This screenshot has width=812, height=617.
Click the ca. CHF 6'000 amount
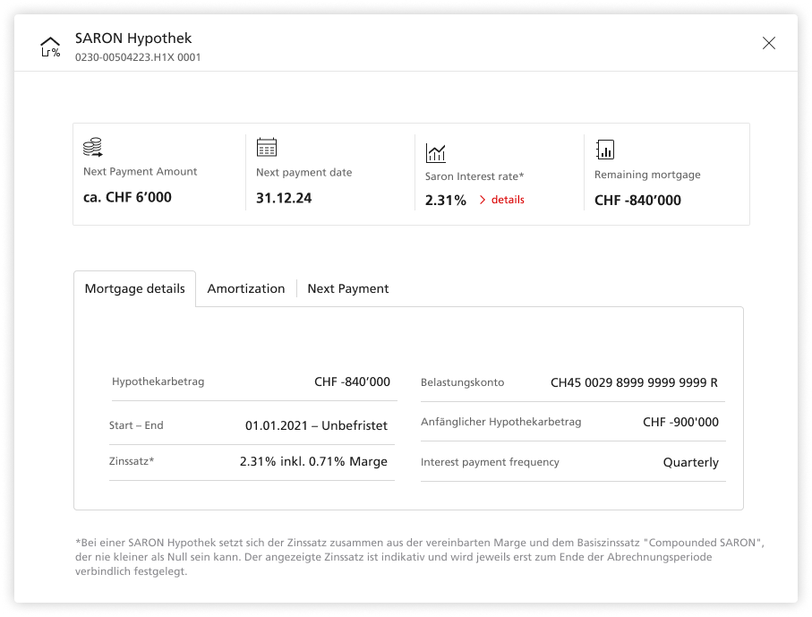click(127, 197)
